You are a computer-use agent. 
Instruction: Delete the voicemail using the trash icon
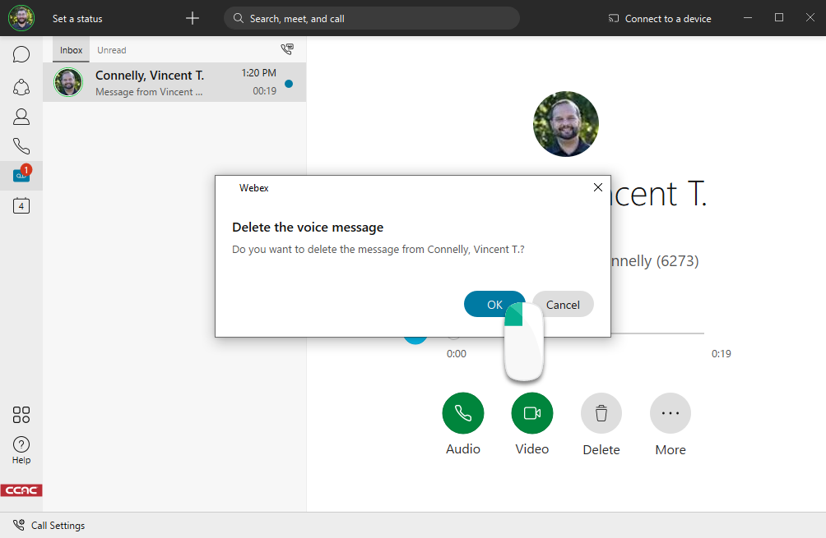pyautogui.click(x=601, y=413)
